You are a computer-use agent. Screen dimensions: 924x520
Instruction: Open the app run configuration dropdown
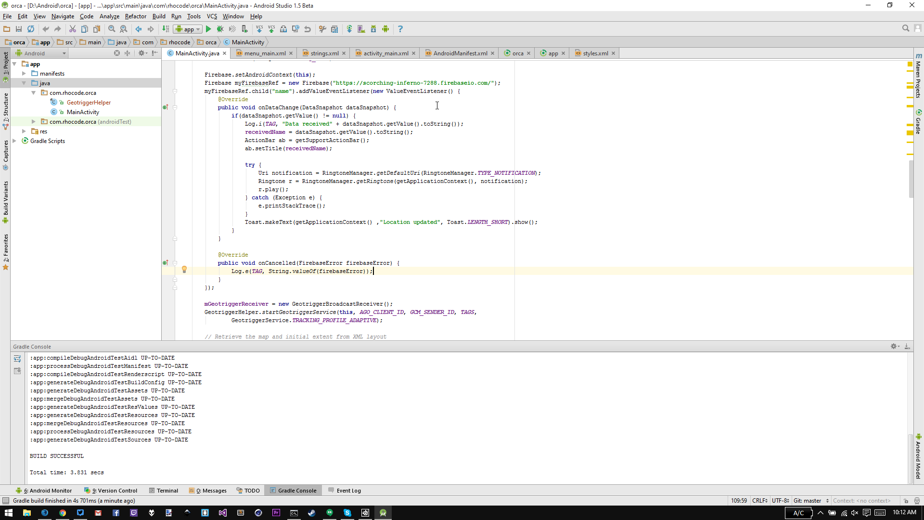tap(188, 29)
